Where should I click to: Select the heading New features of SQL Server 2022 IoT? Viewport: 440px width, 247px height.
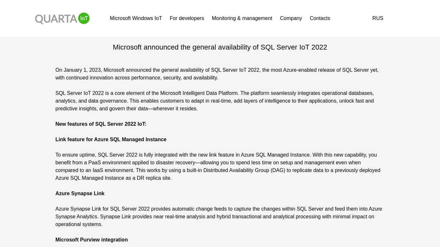[x=100, y=124]
